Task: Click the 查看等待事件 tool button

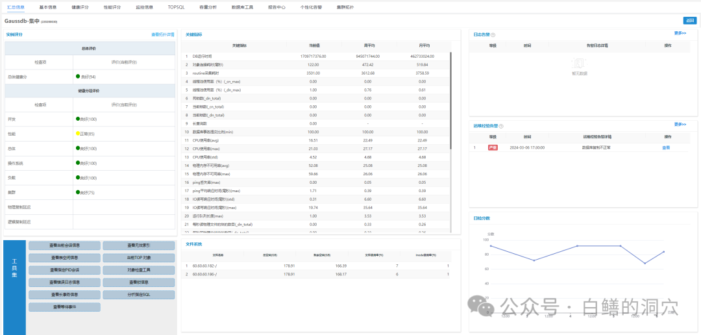Action: (64, 307)
